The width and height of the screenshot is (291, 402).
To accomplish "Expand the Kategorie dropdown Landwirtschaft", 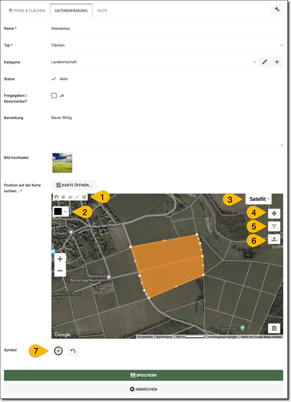I will click(154, 62).
